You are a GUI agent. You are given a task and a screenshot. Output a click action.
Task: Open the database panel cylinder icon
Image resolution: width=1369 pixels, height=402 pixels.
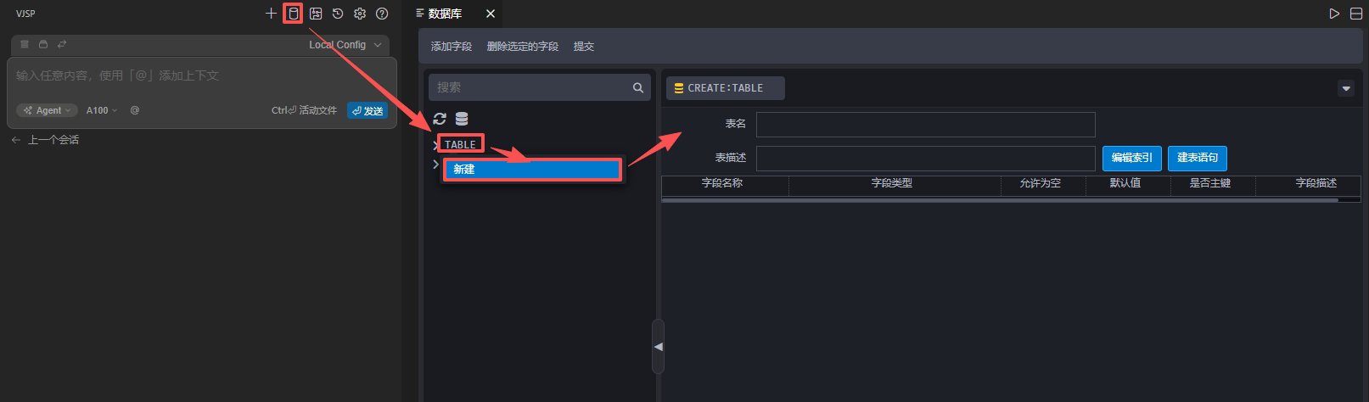294,14
